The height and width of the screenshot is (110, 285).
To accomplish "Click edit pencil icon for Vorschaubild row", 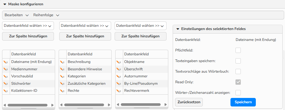I will click(x=6, y=76).
